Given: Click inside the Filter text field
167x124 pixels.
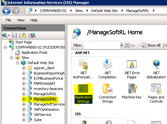Looking at the screenshot, I should coord(102,45).
